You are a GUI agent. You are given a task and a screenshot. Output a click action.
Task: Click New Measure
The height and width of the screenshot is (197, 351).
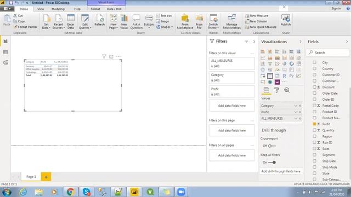257,16
